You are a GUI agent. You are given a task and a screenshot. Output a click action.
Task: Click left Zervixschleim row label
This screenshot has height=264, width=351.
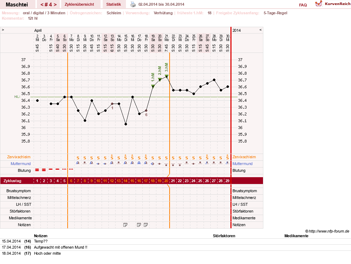pos(19,157)
